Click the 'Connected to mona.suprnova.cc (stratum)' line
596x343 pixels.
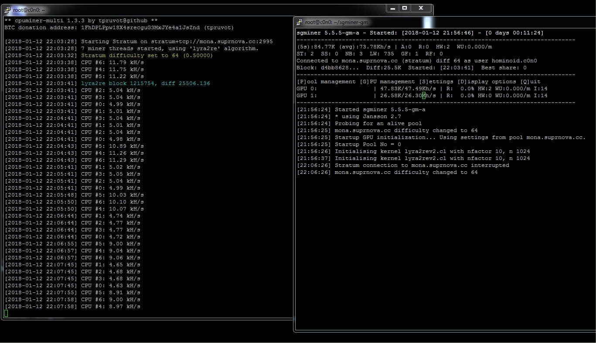[417, 61]
